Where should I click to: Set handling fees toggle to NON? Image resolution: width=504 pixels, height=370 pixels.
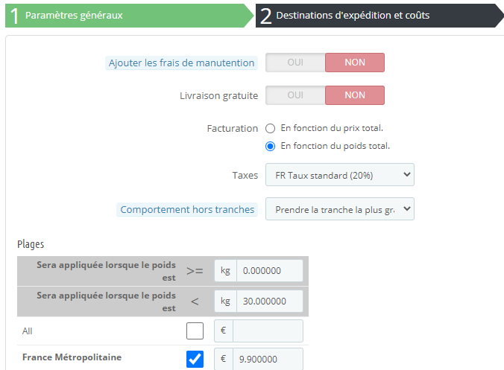pos(355,63)
